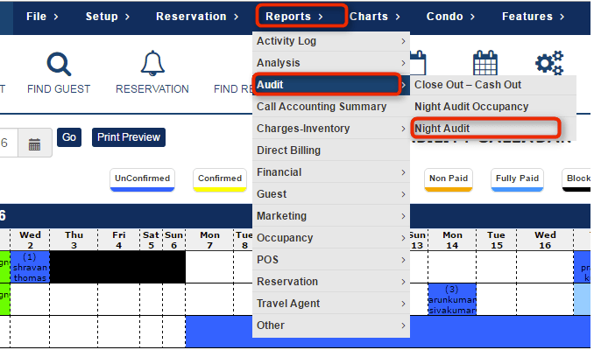
Task: Click the UnConfirmed legend tag
Action: 143,179
